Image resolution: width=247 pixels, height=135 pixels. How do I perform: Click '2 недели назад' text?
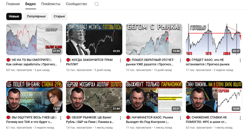[x=223, y=70]
